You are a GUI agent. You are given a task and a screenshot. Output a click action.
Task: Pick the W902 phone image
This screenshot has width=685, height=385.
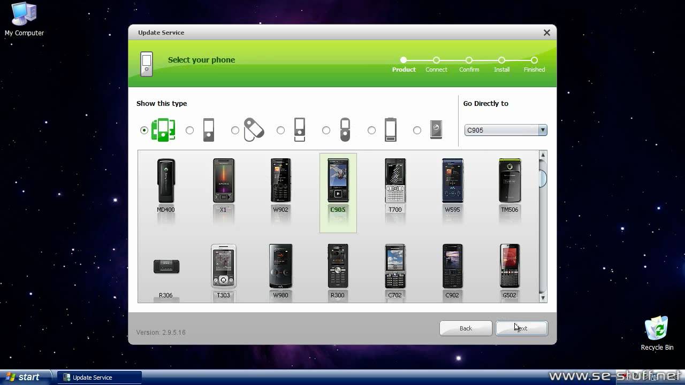(280, 181)
